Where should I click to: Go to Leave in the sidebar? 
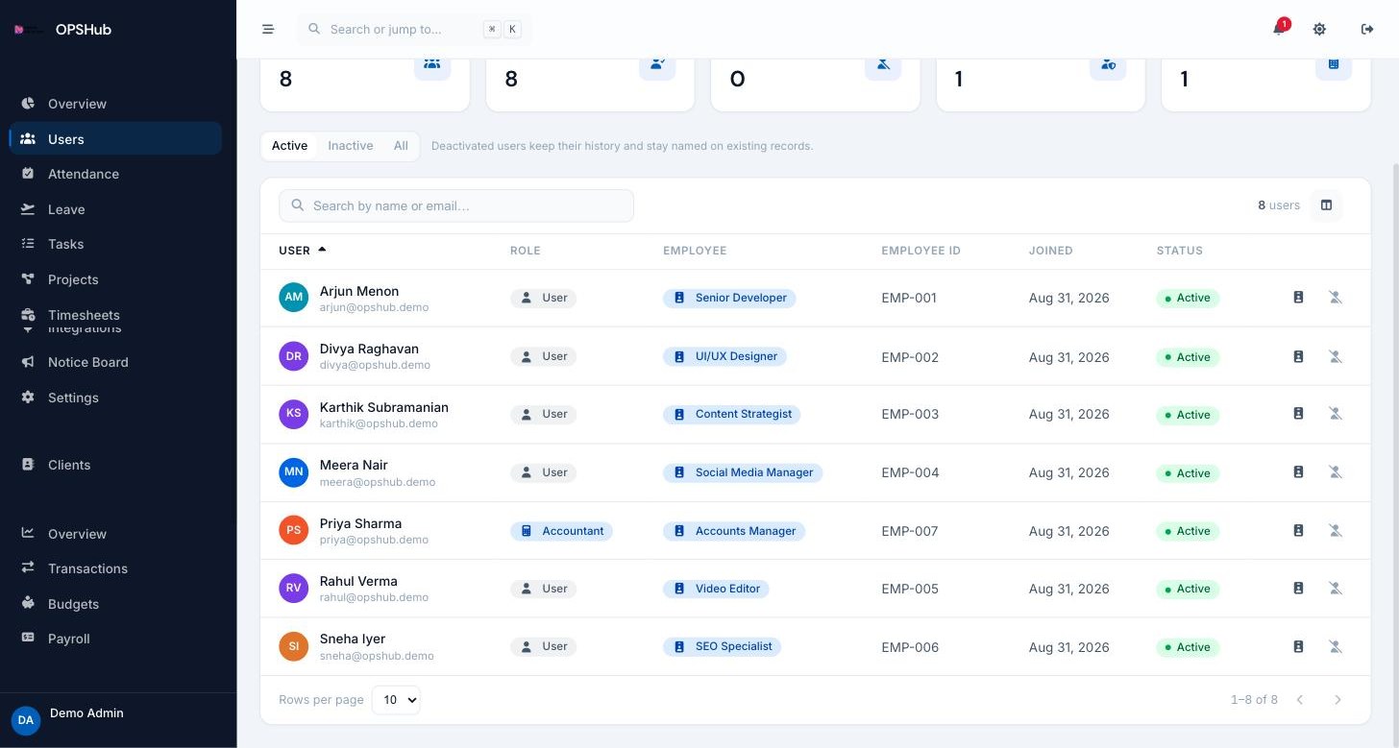115,209
